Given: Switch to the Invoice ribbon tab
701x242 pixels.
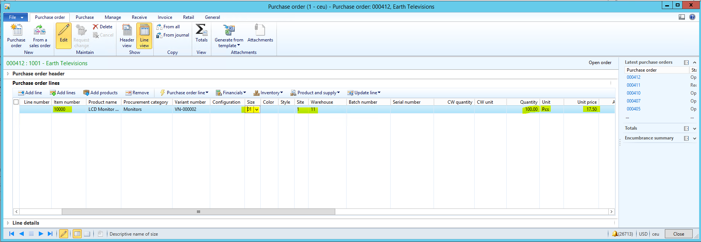Looking at the screenshot, I should (x=165, y=17).
